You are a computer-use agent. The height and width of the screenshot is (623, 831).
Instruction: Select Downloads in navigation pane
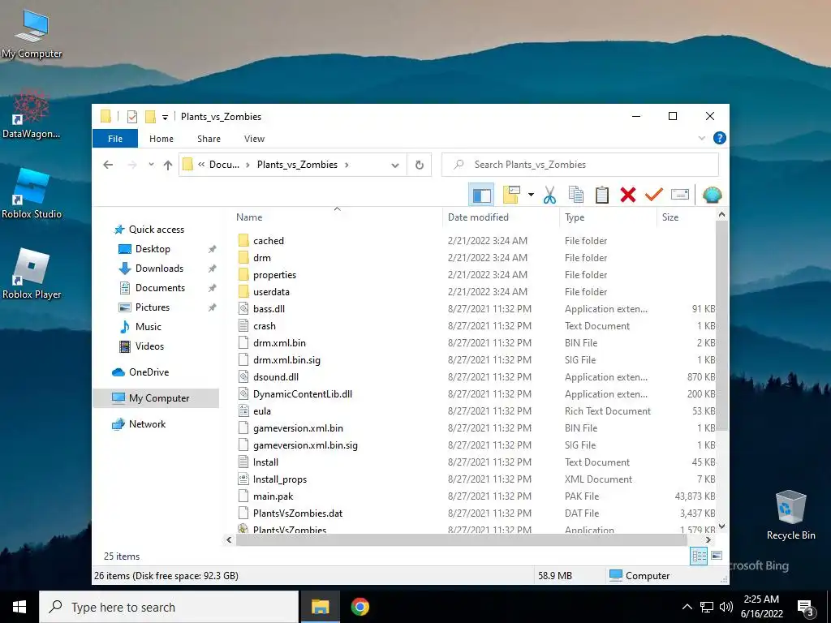coord(159,269)
